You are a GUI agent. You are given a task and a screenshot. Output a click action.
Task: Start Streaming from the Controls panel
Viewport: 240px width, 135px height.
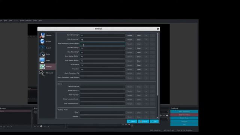(184, 112)
